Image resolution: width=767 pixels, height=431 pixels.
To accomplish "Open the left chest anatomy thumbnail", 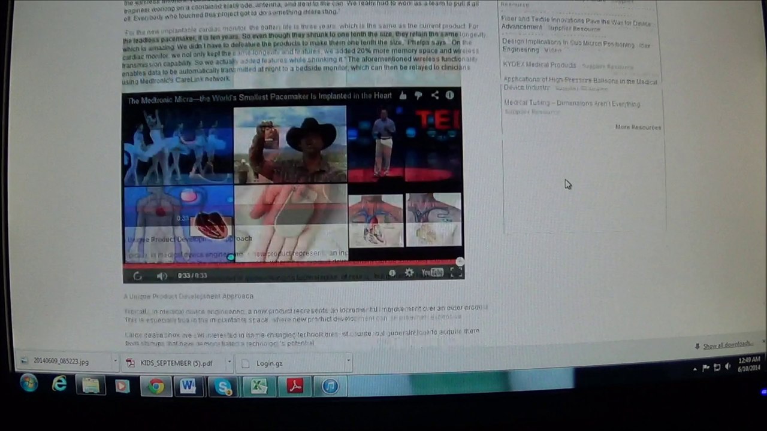I will 376,220.
